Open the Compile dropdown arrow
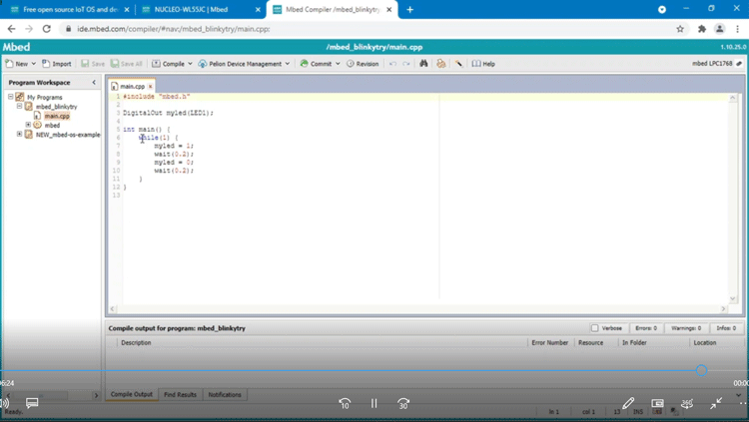Screen dimensions: 749x422 (190, 64)
